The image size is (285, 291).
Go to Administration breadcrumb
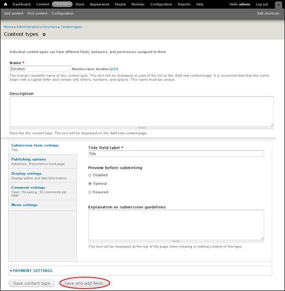pos(28,27)
